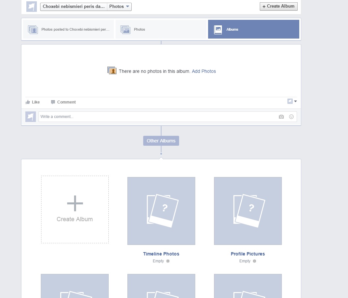Open the Timeline Photos link
The image size is (348, 298).
(x=161, y=254)
